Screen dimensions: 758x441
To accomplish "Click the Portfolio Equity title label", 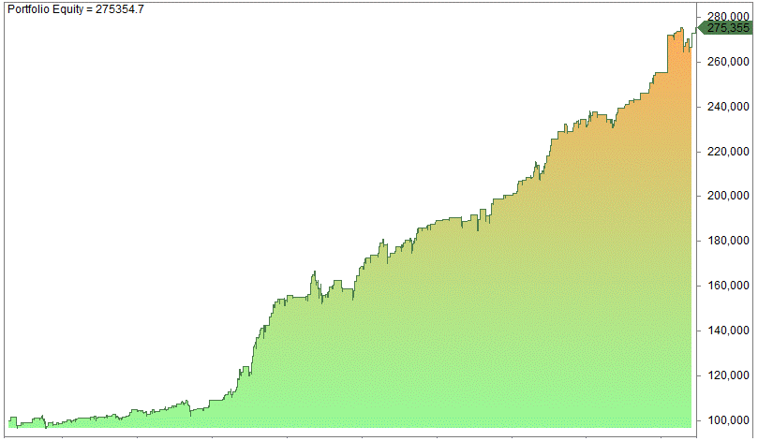I will [76, 9].
